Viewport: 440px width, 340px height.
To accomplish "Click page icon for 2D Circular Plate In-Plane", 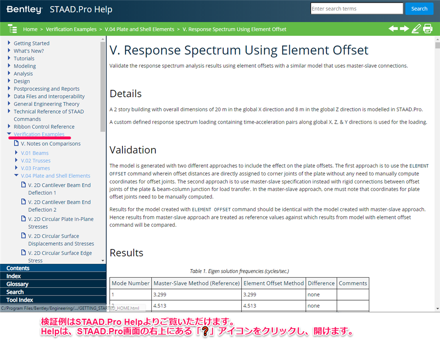I will [x=23, y=219].
